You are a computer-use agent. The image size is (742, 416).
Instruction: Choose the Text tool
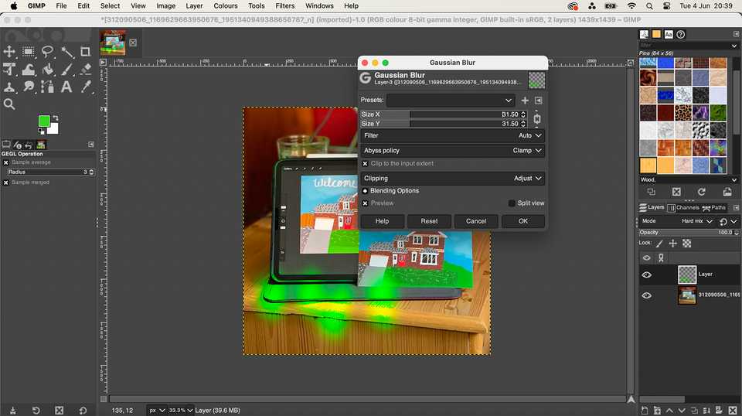[66, 87]
